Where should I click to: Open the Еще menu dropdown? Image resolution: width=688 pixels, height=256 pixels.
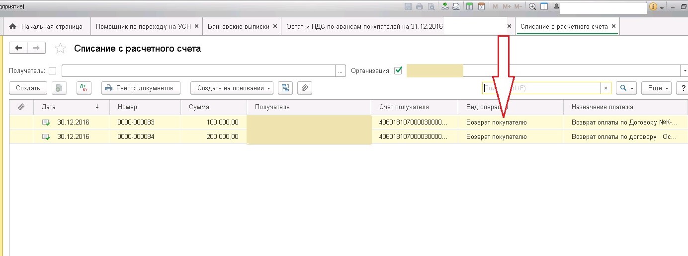pos(657,88)
